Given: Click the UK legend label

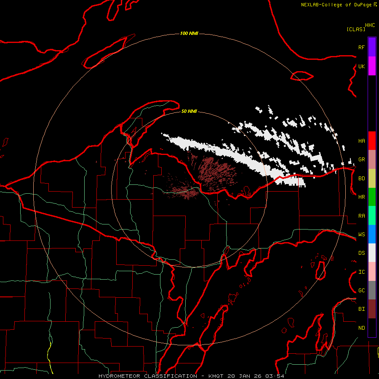Looking at the screenshot, I should click(361, 66).
